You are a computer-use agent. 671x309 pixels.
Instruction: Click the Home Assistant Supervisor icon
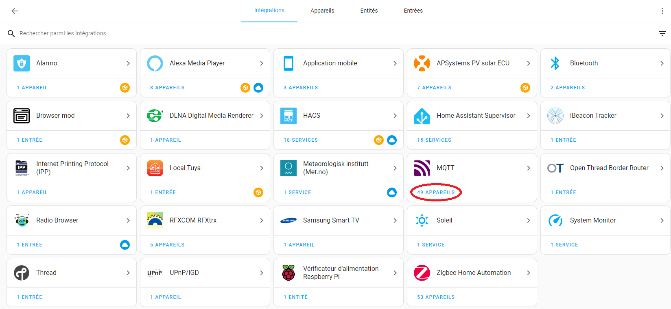coord(422,116)
